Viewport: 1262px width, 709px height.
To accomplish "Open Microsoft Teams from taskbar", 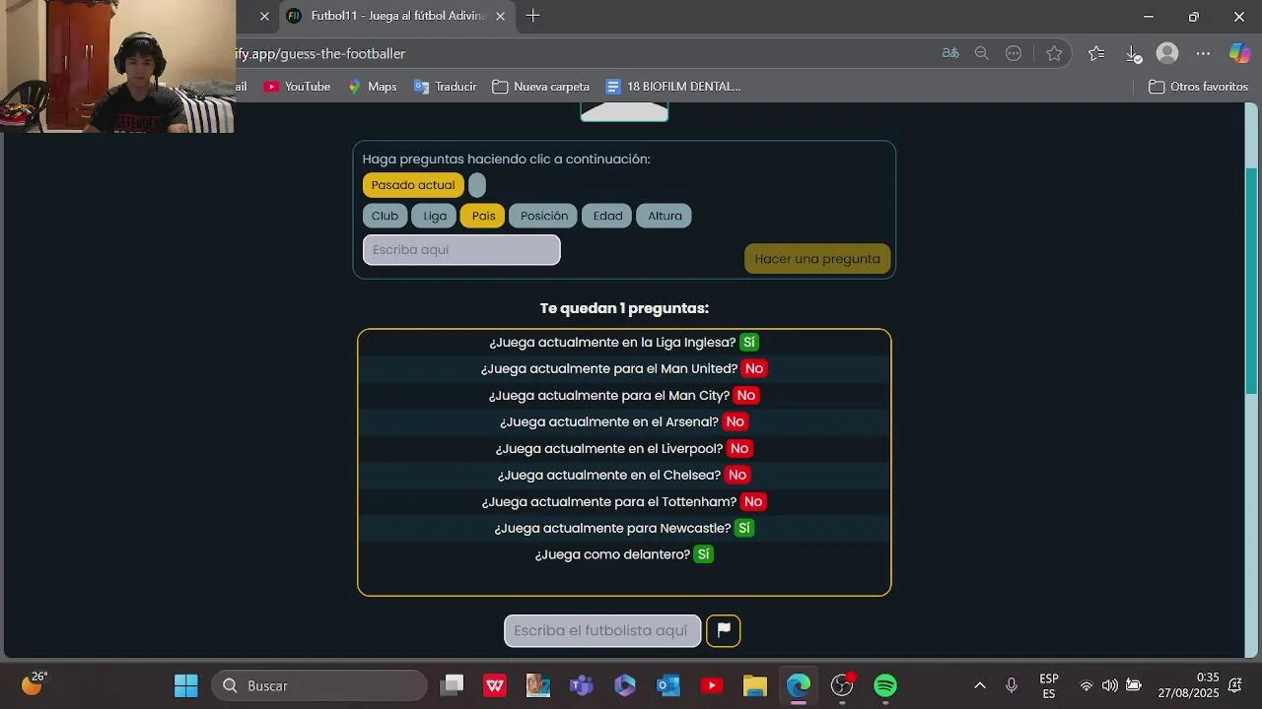I will [x=582, y=685].
